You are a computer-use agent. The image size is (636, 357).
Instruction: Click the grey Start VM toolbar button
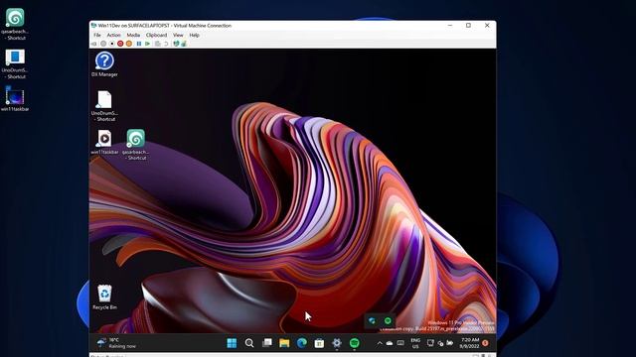point(103,44)
